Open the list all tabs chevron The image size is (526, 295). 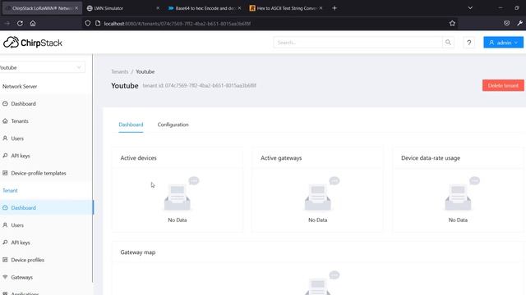click(470, 8)
